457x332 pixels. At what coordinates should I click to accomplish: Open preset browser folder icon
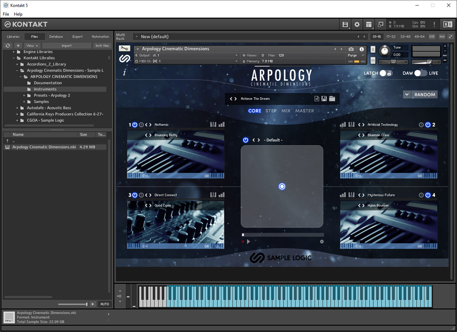pos(332,99)
